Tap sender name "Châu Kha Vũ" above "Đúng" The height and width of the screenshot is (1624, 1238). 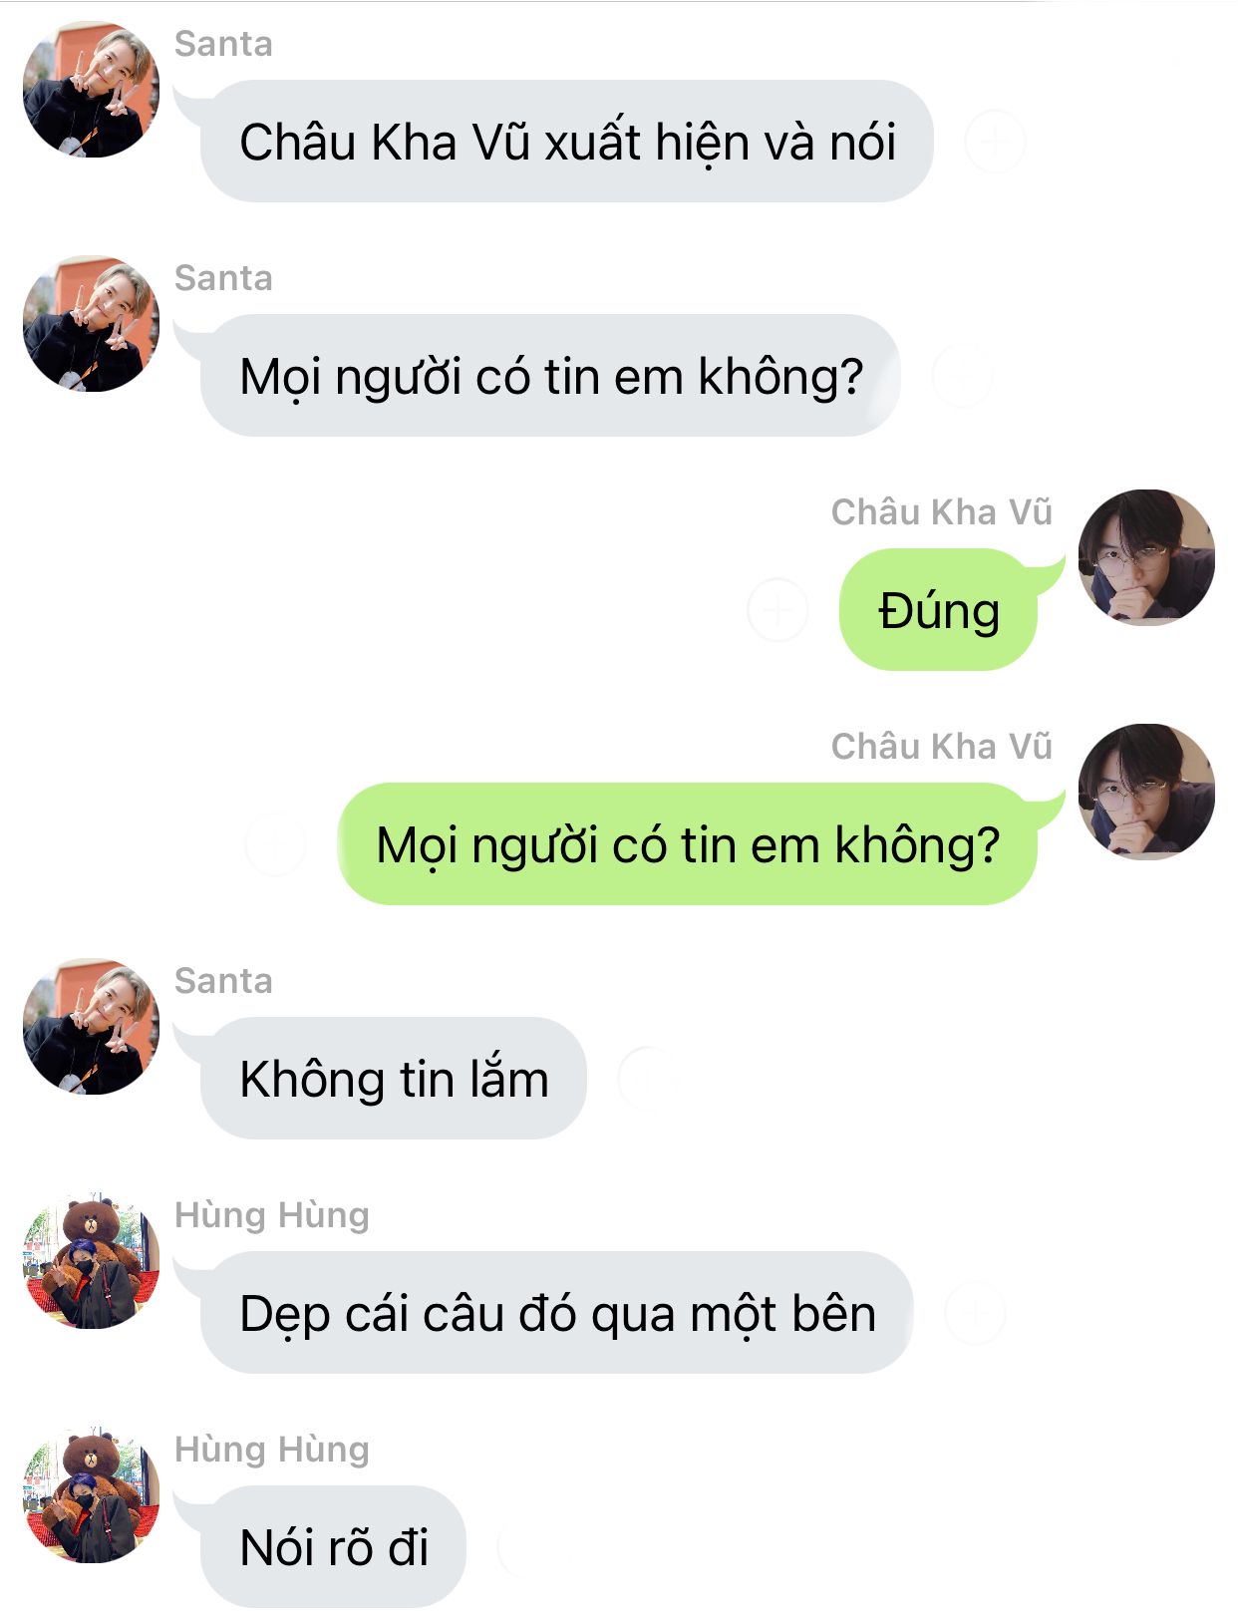pos(942,512)
